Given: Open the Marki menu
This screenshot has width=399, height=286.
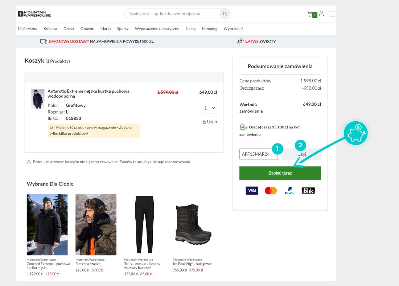Looking at the screenshot, I should [106, 29].
